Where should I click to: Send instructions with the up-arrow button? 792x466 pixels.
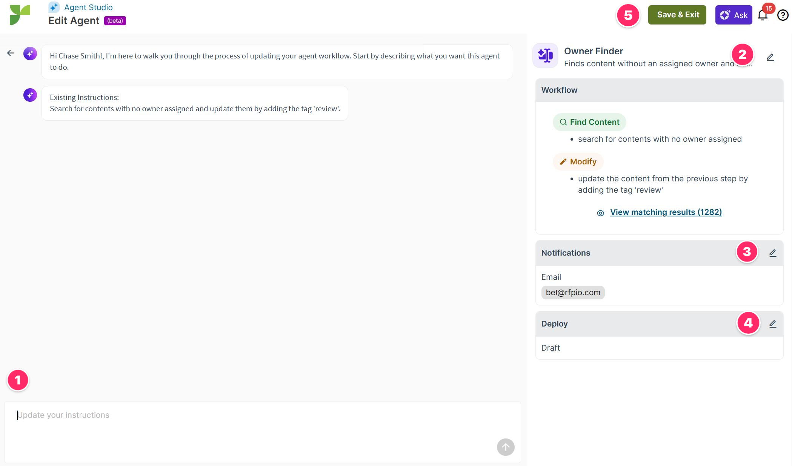506,447
